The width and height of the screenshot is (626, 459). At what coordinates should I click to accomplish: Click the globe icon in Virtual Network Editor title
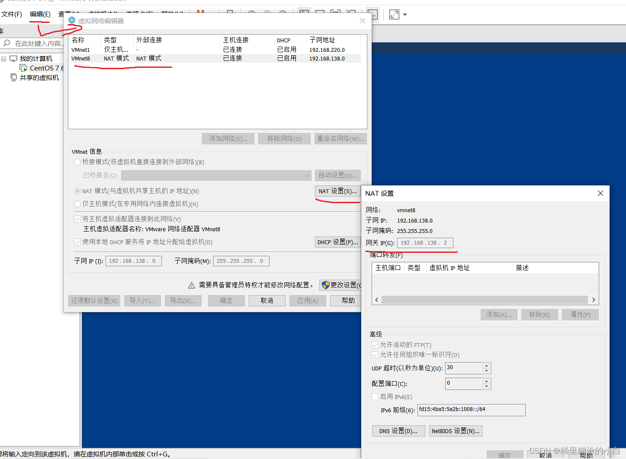tap(72, 20)
